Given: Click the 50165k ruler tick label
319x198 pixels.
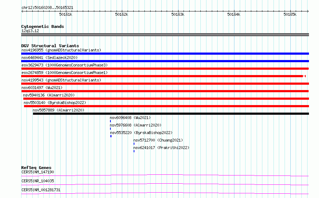Looking at the screenshot, I should [290, 14].
